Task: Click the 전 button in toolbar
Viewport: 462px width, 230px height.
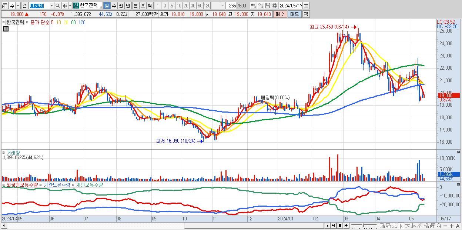Action: (x=25, y=6)
